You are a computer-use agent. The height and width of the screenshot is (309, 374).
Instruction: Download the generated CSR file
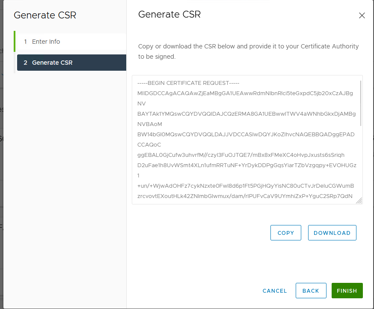click(332, 233)
